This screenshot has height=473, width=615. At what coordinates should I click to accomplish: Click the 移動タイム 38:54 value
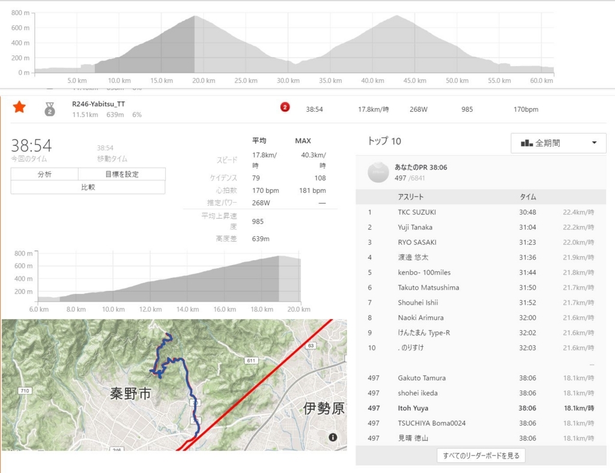[x=105, y=148]
